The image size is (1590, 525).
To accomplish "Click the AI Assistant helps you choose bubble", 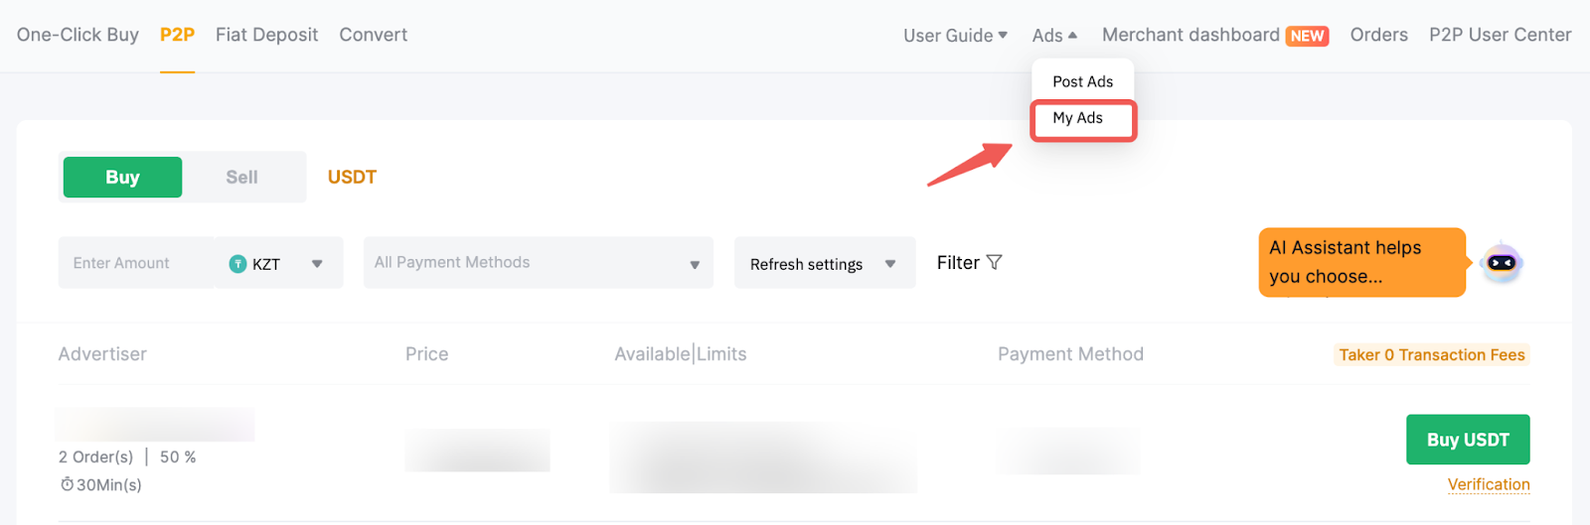I will (x=1360, y=262).
